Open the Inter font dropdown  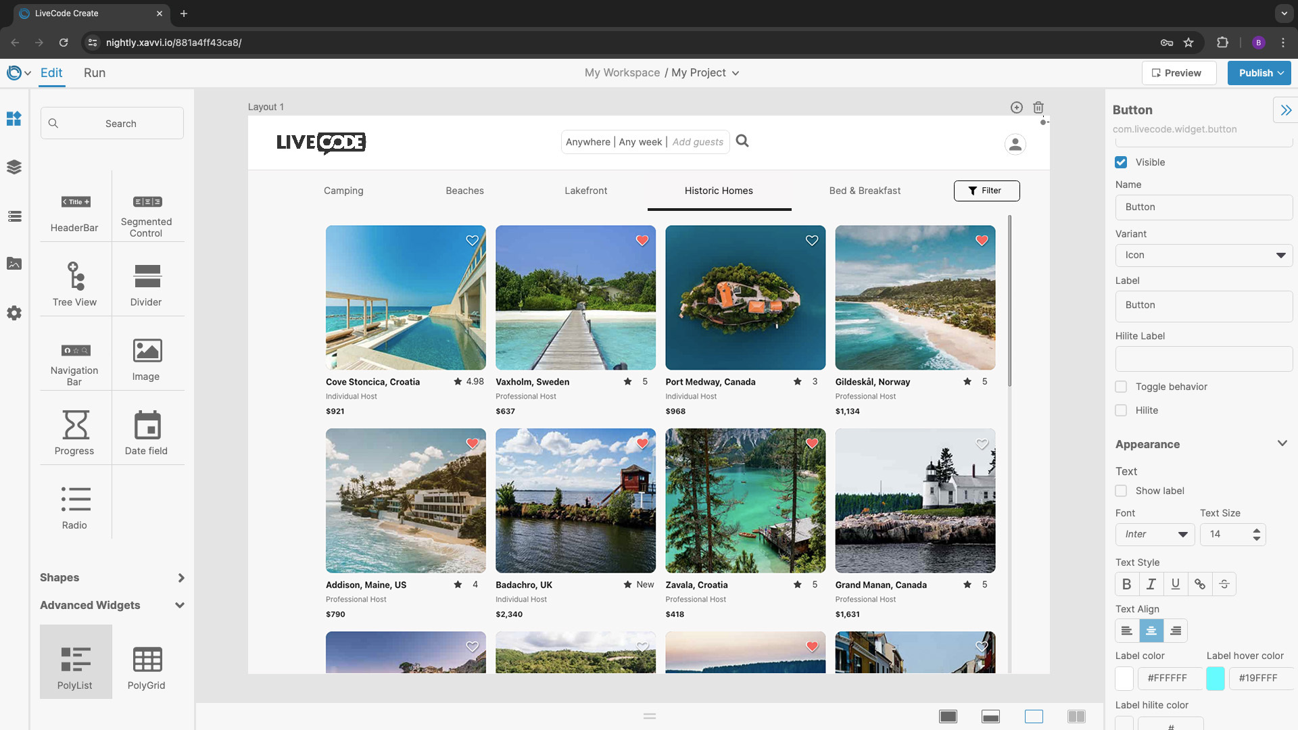click(x=1155, y=534)
